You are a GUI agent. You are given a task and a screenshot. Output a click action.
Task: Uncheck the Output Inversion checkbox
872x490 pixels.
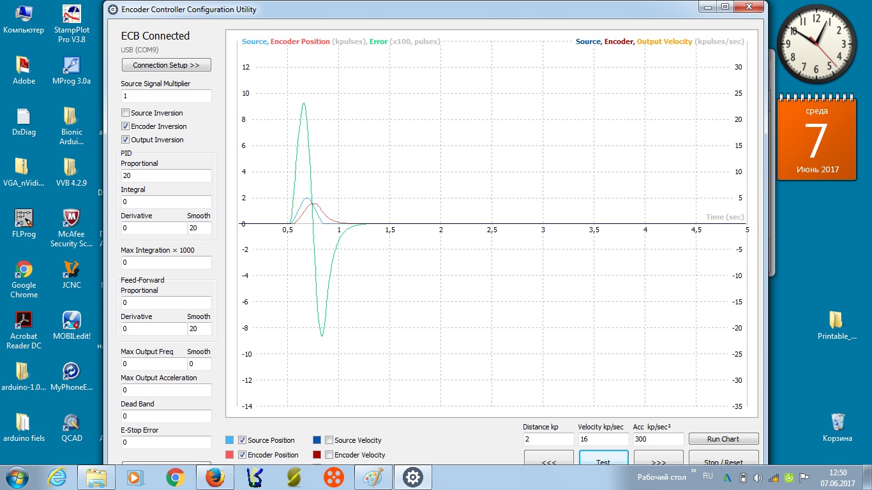point(125,140)
